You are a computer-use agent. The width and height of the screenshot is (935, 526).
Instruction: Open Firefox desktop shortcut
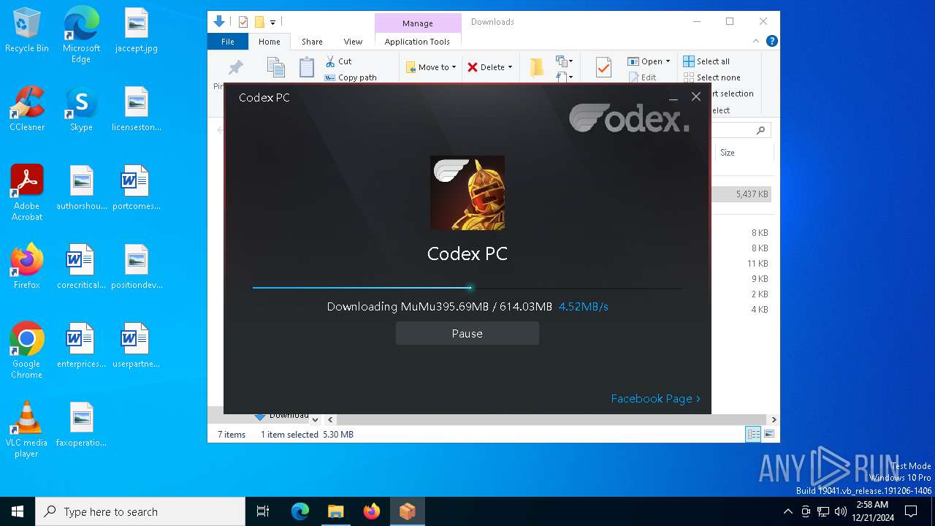point(27,267)
